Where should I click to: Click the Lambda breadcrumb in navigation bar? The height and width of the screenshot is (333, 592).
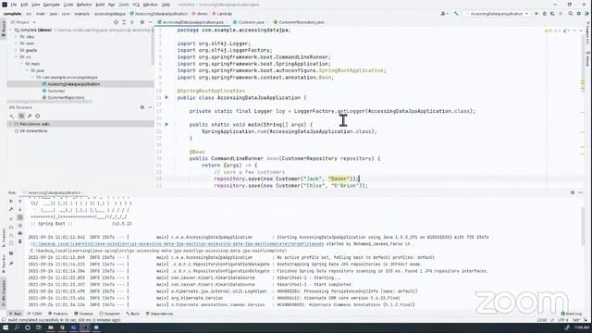pos(222,14)
